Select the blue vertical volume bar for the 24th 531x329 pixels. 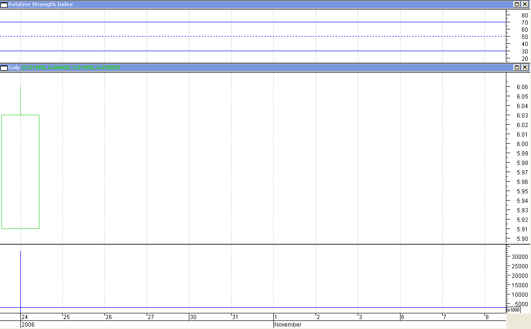(21, 281)
